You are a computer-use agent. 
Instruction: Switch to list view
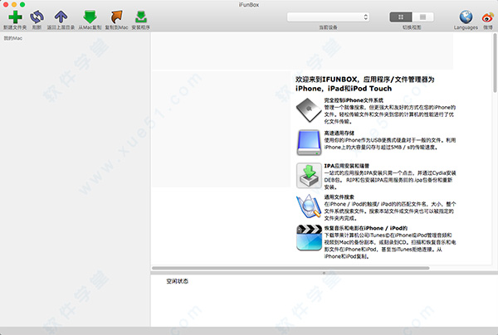(422, 17)
